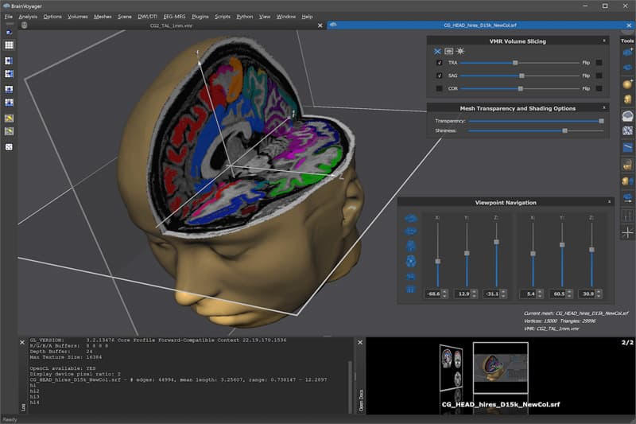Click the crosshair axes icon in Tools bar
Viewport: 636px width, 424px height.
click(x=627, y=232)
